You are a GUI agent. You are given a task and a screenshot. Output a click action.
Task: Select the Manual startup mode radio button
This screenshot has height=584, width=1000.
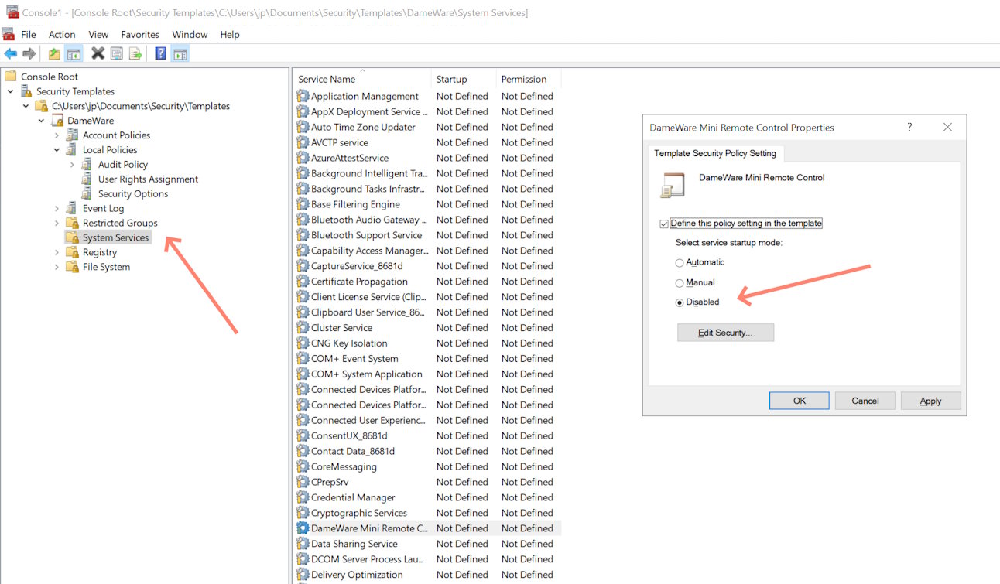(680, 283)
